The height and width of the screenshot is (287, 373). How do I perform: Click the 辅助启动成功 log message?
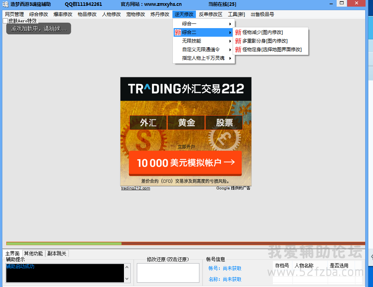20,267
